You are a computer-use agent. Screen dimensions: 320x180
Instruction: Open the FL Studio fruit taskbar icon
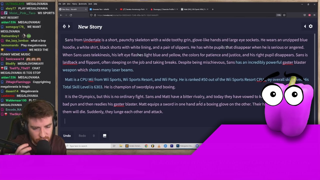(x=152, y=146)
